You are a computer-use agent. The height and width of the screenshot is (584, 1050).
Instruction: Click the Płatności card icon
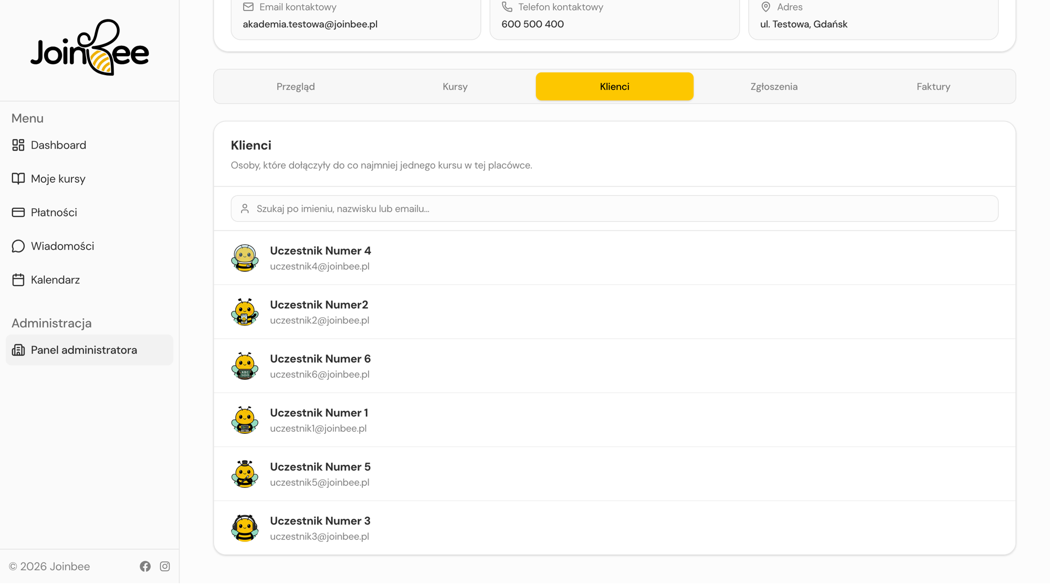pyautogui.click(x=18, y=212)
